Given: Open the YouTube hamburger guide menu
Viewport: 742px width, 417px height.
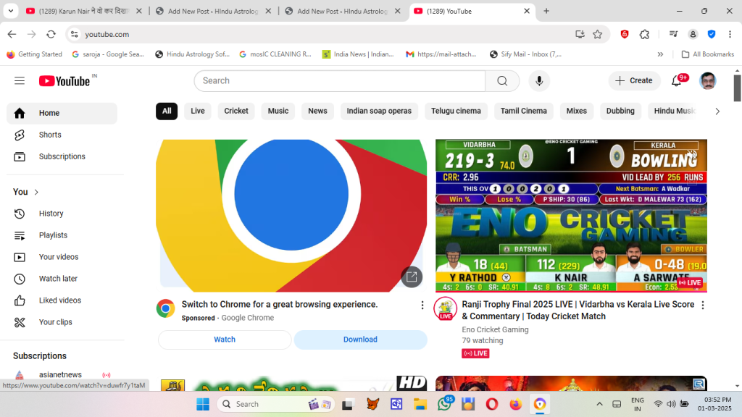Looking at the screenshot, I should 20,81.
